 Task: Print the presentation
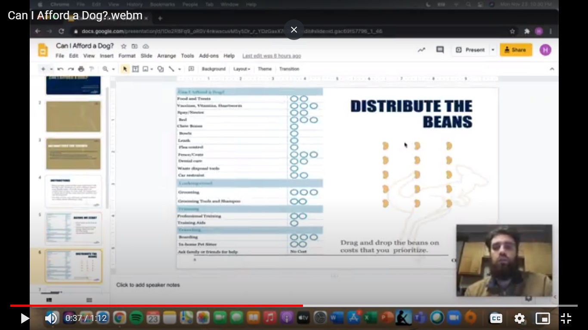coord(81,69)
